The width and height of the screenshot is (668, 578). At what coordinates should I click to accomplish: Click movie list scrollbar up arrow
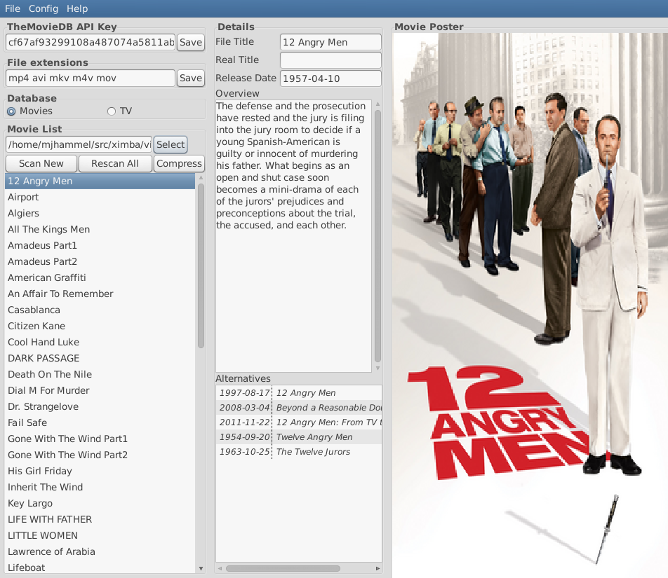201,177
